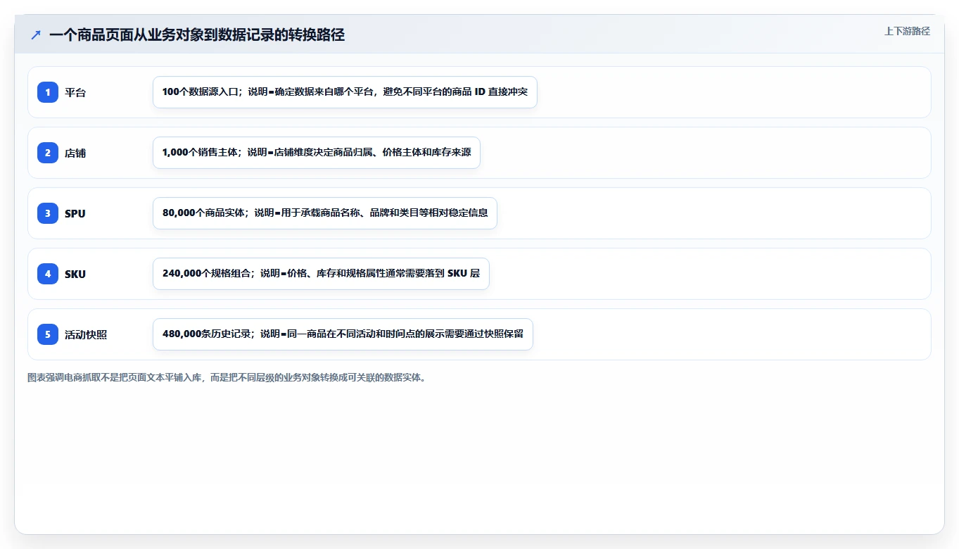Select the page title 一个商品页面从业务对象到数据记录的转换路径

[x=197, y=34]
